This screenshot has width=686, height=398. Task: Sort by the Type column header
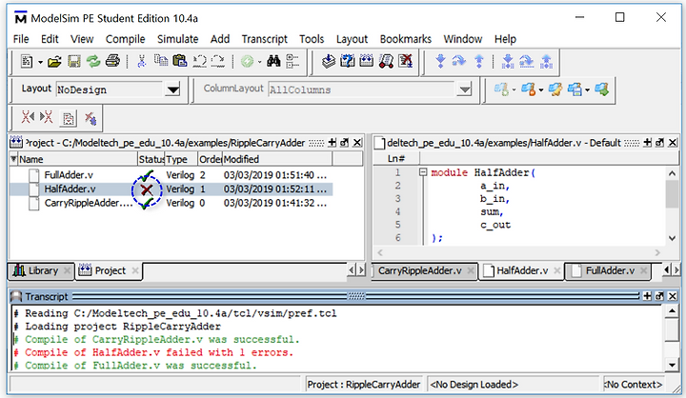[182, 159]
